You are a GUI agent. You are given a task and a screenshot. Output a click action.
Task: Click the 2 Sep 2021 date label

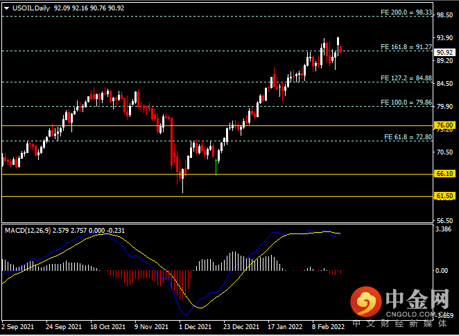click(17, 326)
